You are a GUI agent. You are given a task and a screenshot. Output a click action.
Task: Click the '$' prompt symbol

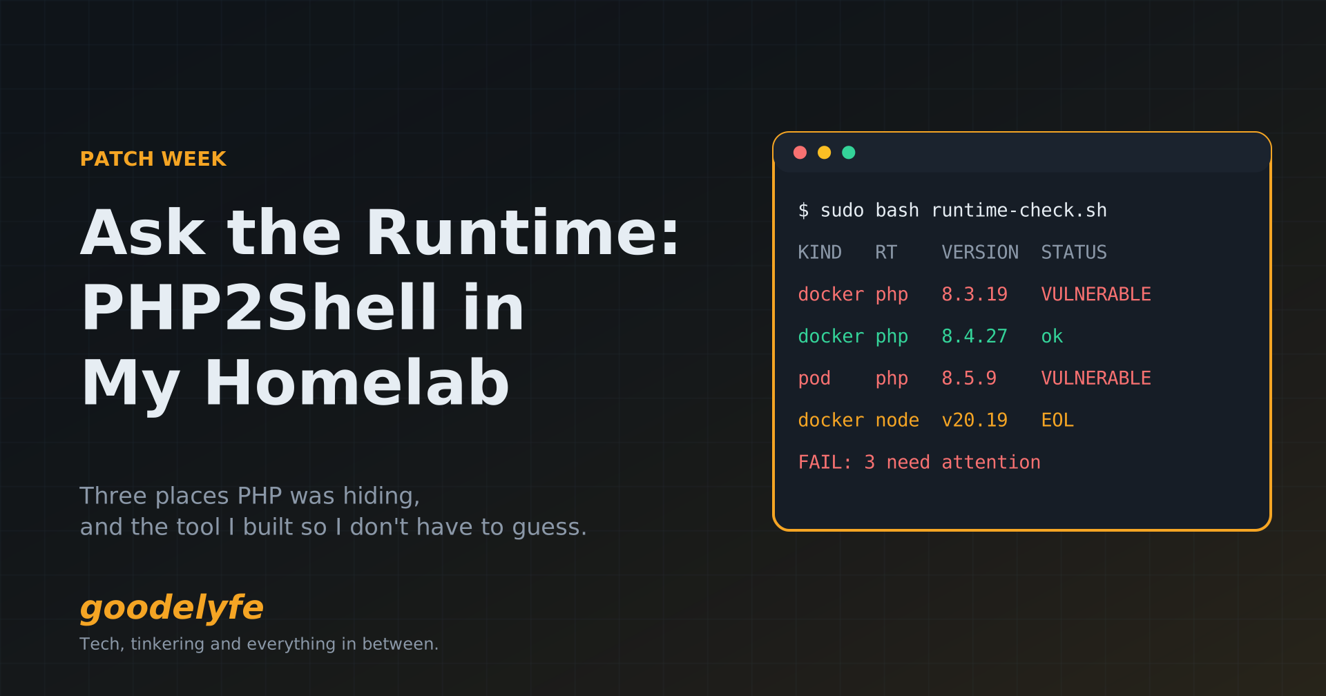tap(803, 210)
